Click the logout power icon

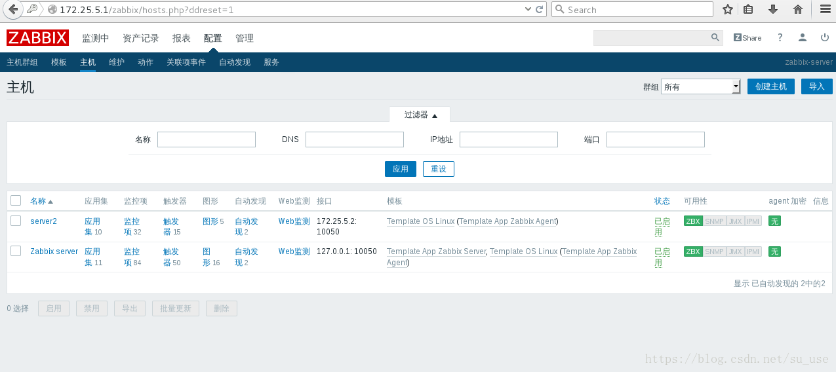tap(825, 38)
